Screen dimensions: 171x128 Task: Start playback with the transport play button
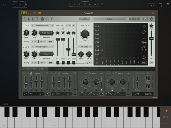point(20,5)
